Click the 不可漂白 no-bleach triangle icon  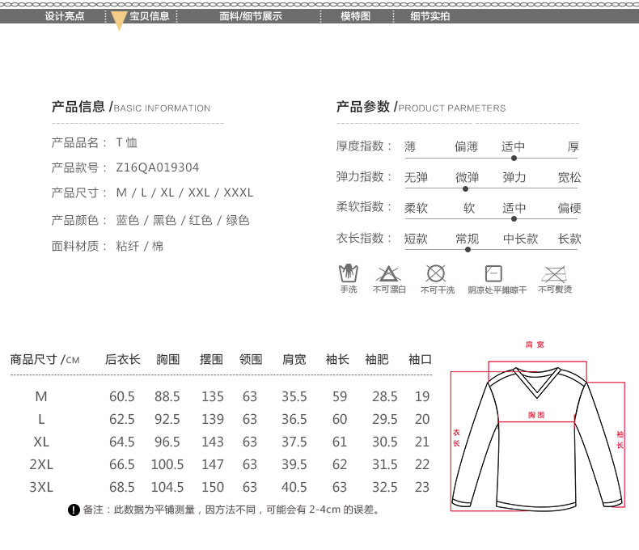coord(388,273)
